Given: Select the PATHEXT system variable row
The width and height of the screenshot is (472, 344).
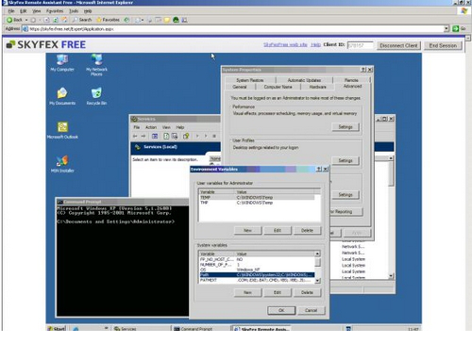Looking at the screenshot, I should (x=257, y=280).
